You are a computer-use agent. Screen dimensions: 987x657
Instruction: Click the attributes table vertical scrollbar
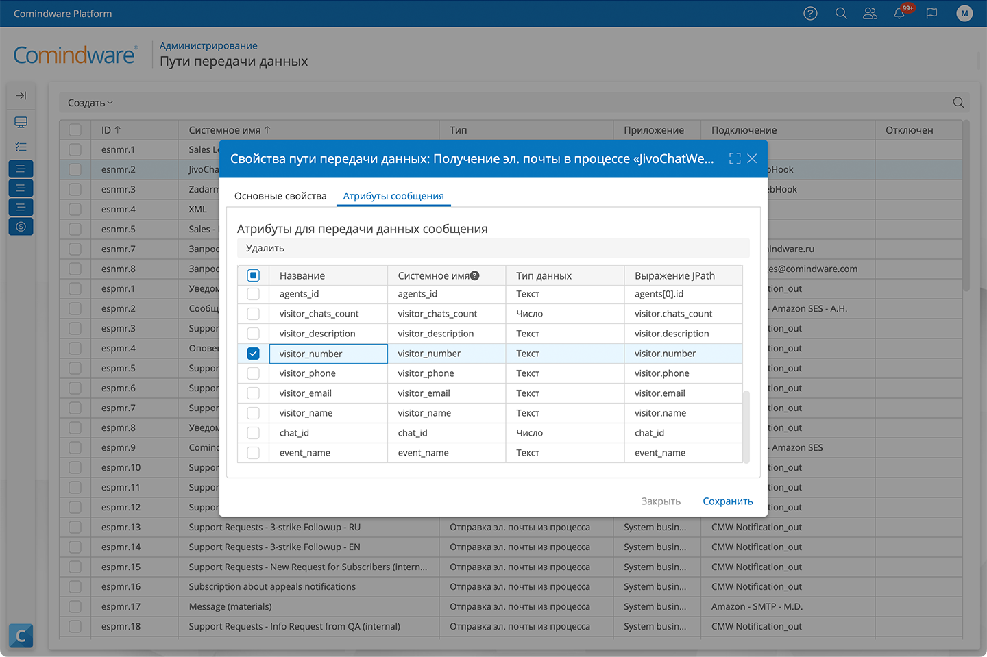pos(746,426)
